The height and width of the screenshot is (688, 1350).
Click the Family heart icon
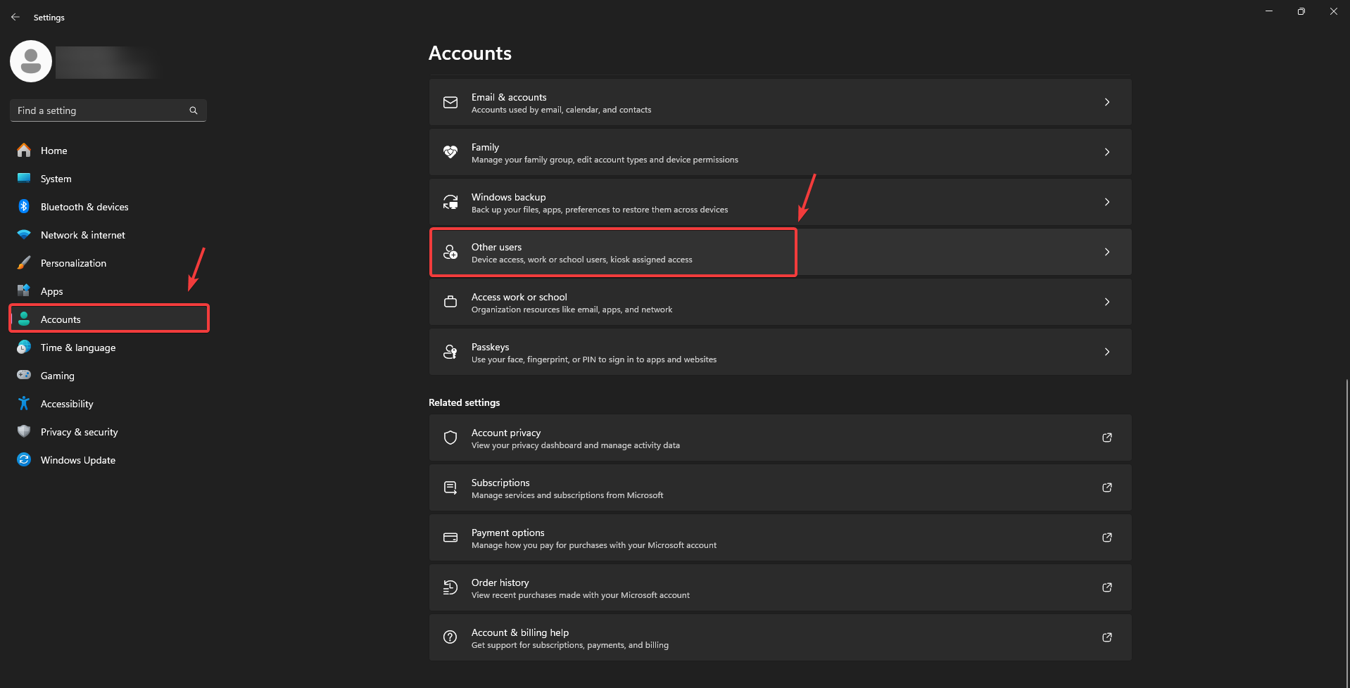click(x=450, y=152)
